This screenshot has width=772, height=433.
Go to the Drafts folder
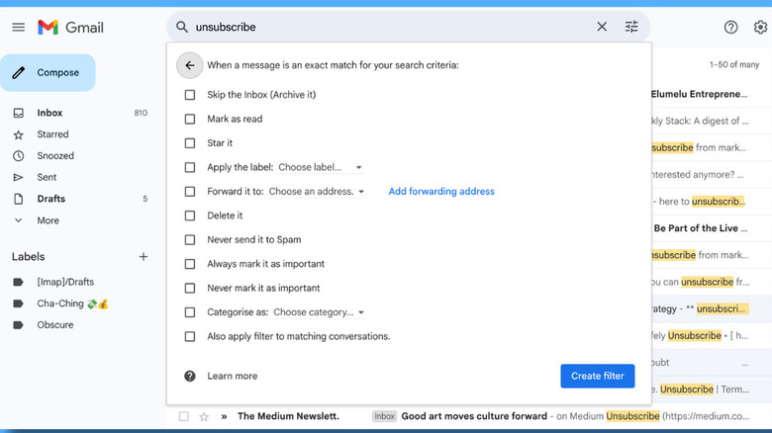click(x=51, y=199)
